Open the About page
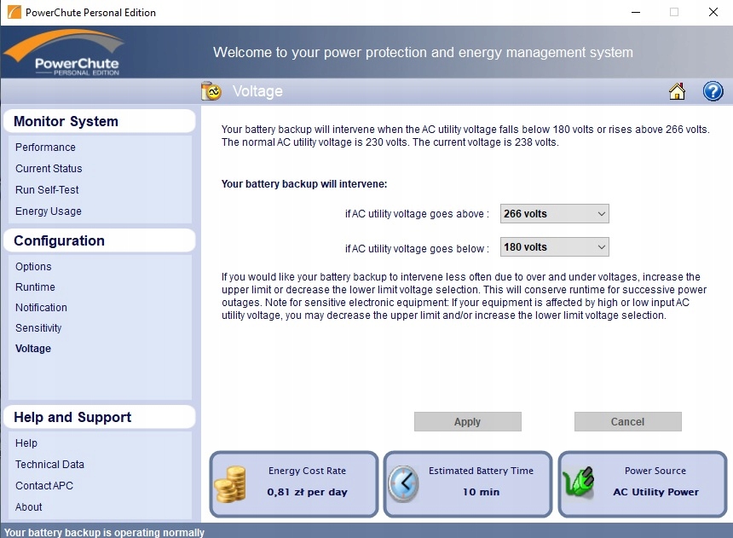Viewport: 733px width, 538px height. (28, 507)
